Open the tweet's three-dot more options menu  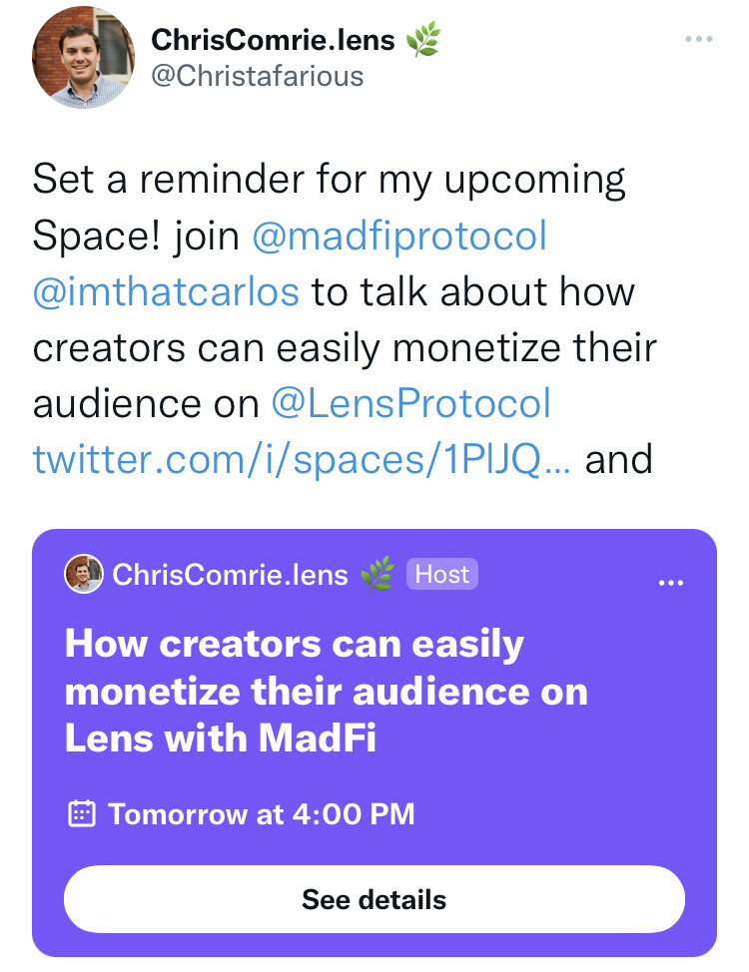(699, 39)
